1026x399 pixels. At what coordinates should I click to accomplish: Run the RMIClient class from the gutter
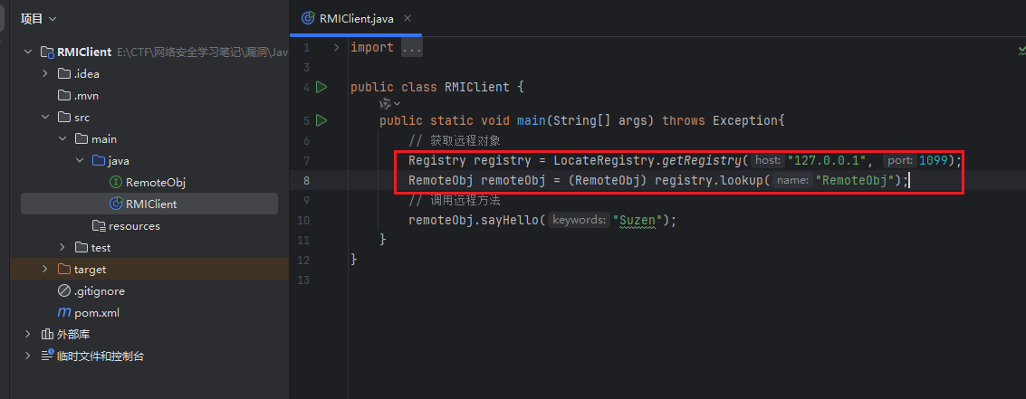pos(321,88)
